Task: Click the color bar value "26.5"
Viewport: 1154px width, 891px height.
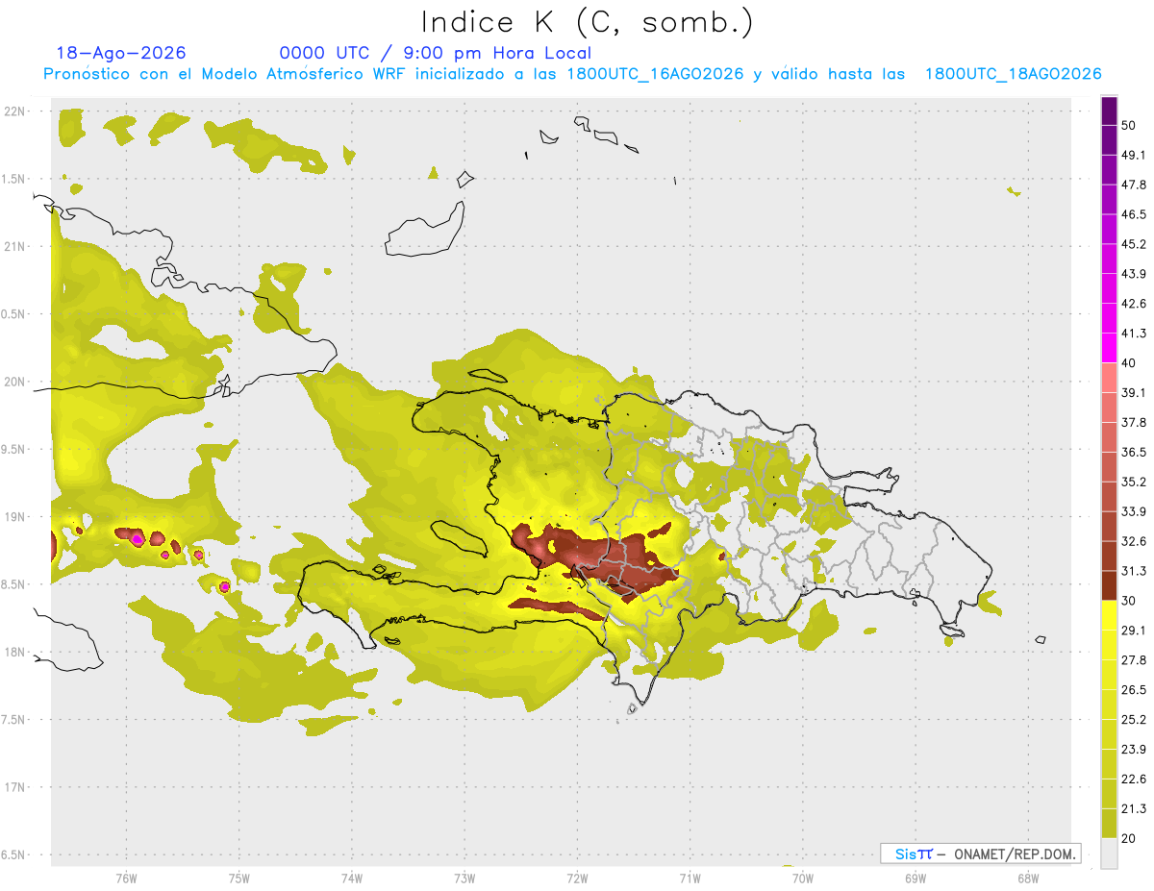Action: (x=1134, y=689)
